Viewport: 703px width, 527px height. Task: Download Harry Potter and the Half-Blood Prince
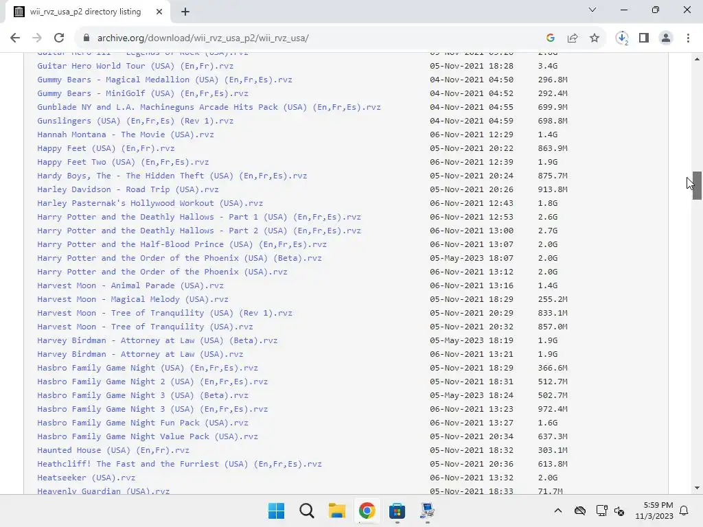coord(182,244)
